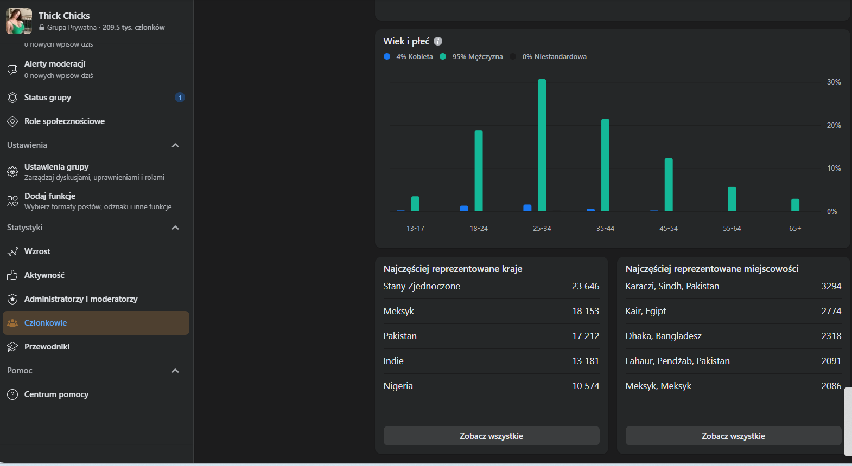Collapse the Pomoc section

[175, 371]
